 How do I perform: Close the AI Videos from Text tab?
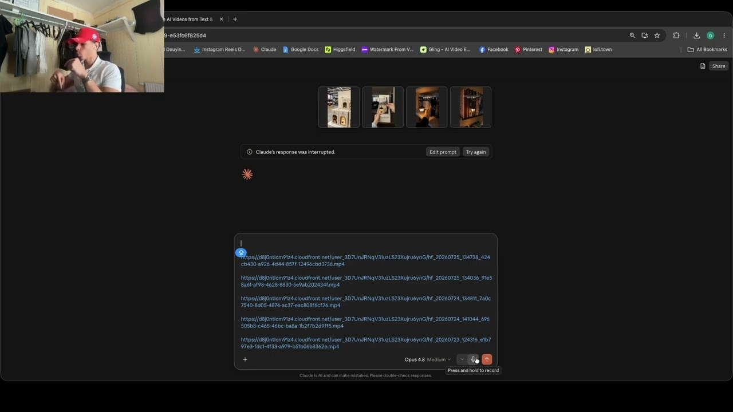(221, 19)
